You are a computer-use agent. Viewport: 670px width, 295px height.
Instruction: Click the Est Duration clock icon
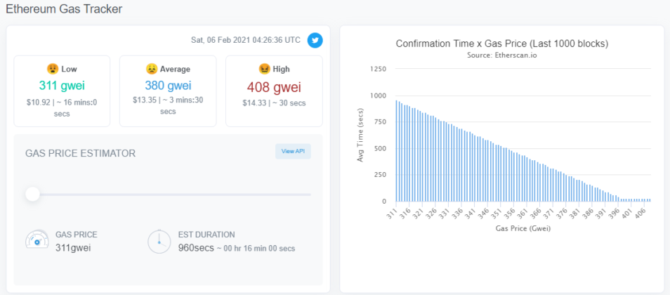coord(159,241)
